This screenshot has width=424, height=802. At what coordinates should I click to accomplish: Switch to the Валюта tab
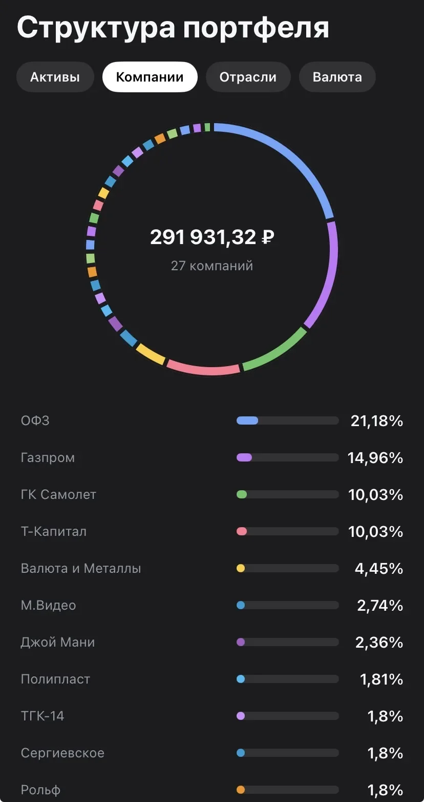[x=337, y=77]
